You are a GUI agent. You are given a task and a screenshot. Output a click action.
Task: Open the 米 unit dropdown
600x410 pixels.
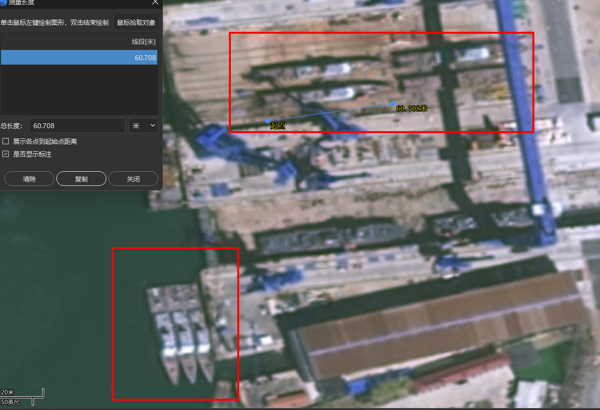pyautogui.click(x=143, y=126)
